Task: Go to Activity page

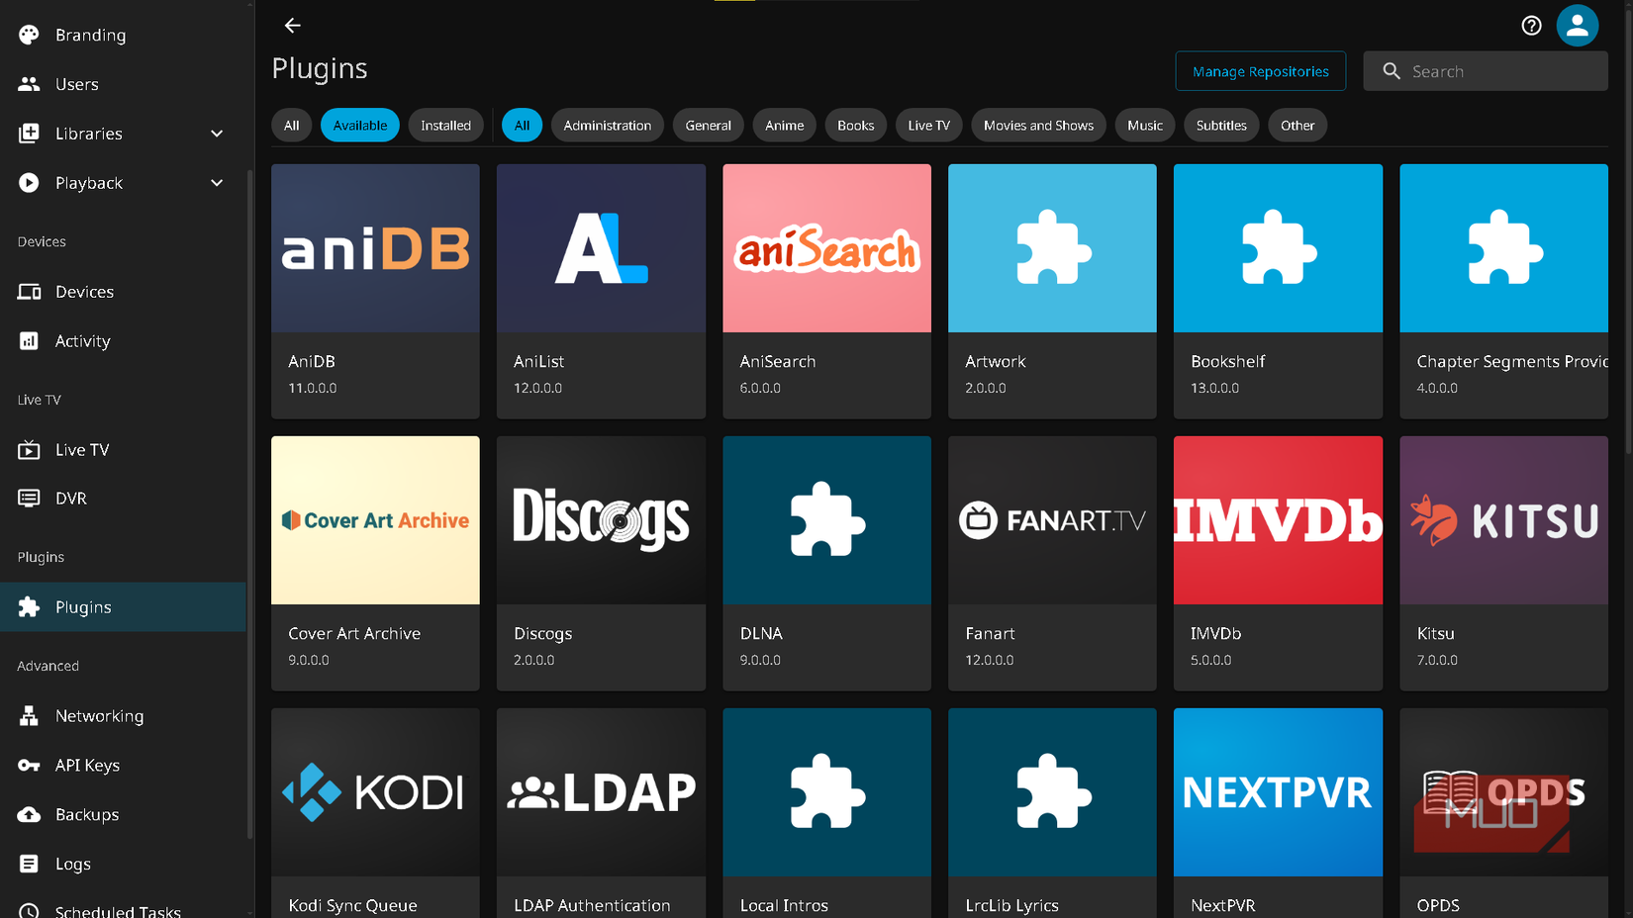Action: pos(123,341)
